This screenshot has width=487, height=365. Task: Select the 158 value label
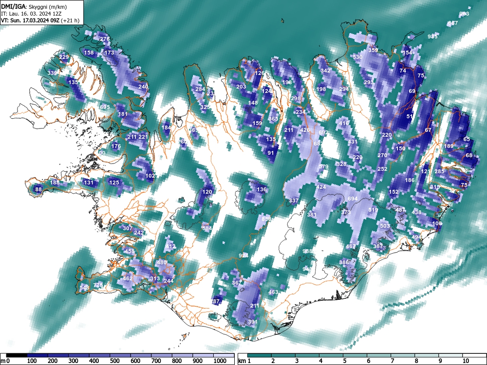pos(89,53)
